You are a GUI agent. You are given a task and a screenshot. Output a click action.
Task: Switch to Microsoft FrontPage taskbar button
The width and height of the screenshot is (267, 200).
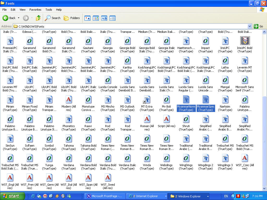pyautogui.click(x=105, y=196)
